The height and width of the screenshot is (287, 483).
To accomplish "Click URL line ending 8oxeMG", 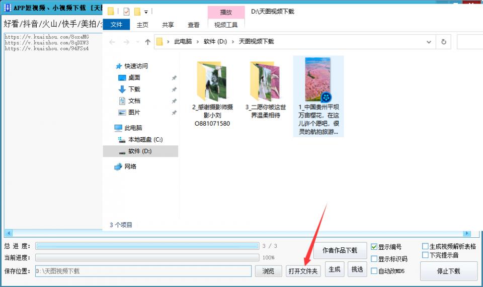I will [x=46, y=37].
